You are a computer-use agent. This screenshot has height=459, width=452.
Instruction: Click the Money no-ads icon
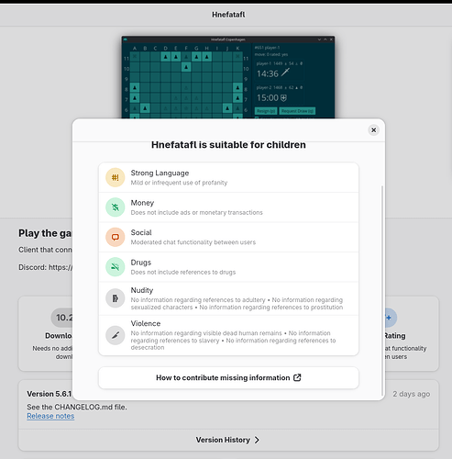(116, 207)
